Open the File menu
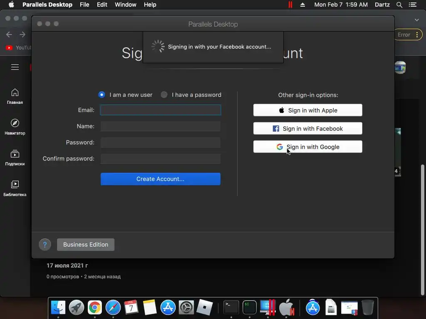 coord(84,5)
